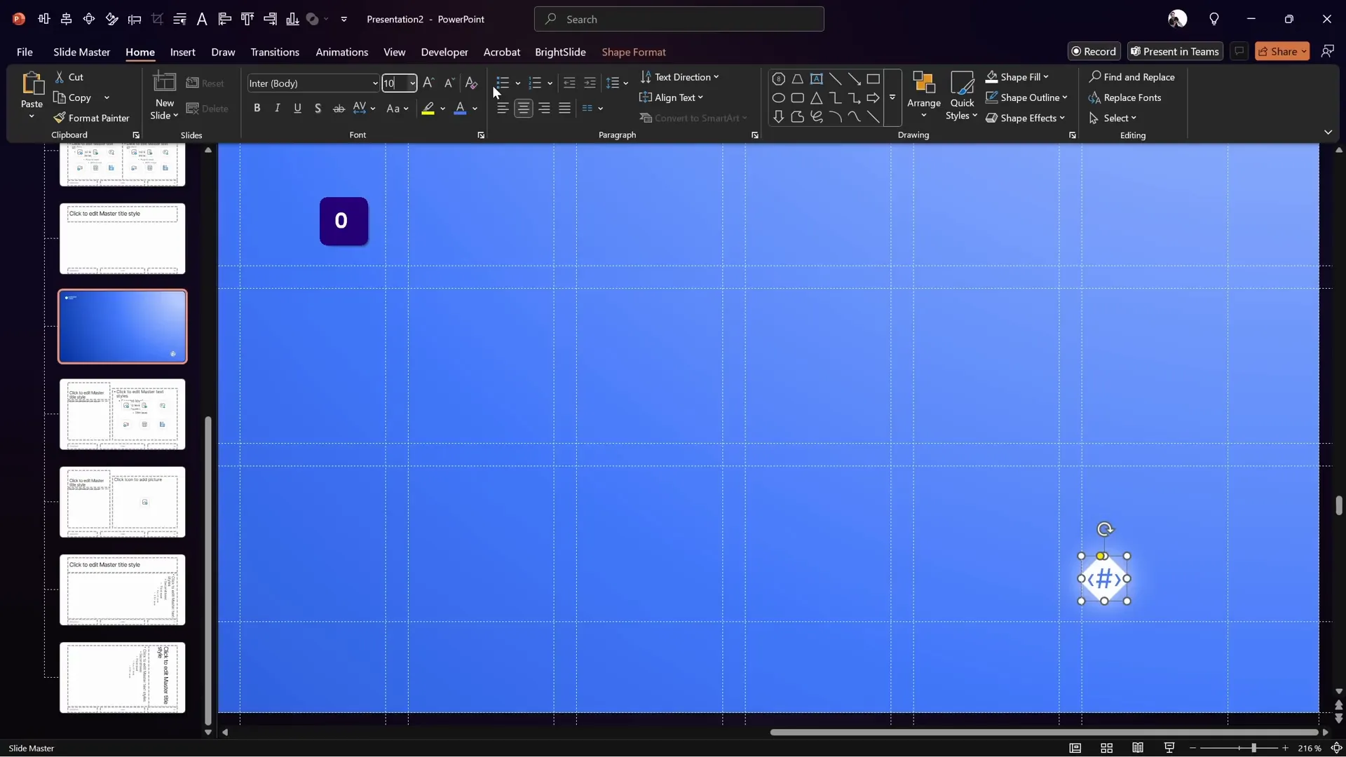Click the Present in Teams button

[x=1175, y=51]
